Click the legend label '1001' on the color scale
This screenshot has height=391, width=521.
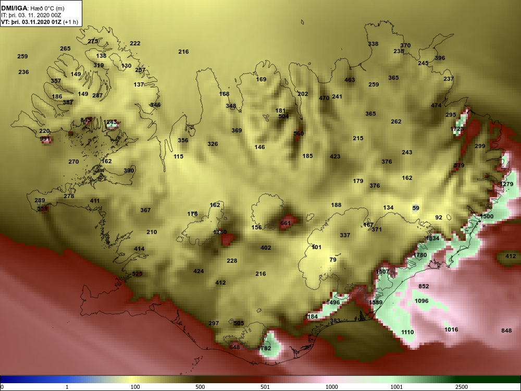396,387
